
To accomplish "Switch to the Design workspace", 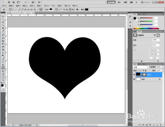I will pyautogui.click(x=119, y=2).
